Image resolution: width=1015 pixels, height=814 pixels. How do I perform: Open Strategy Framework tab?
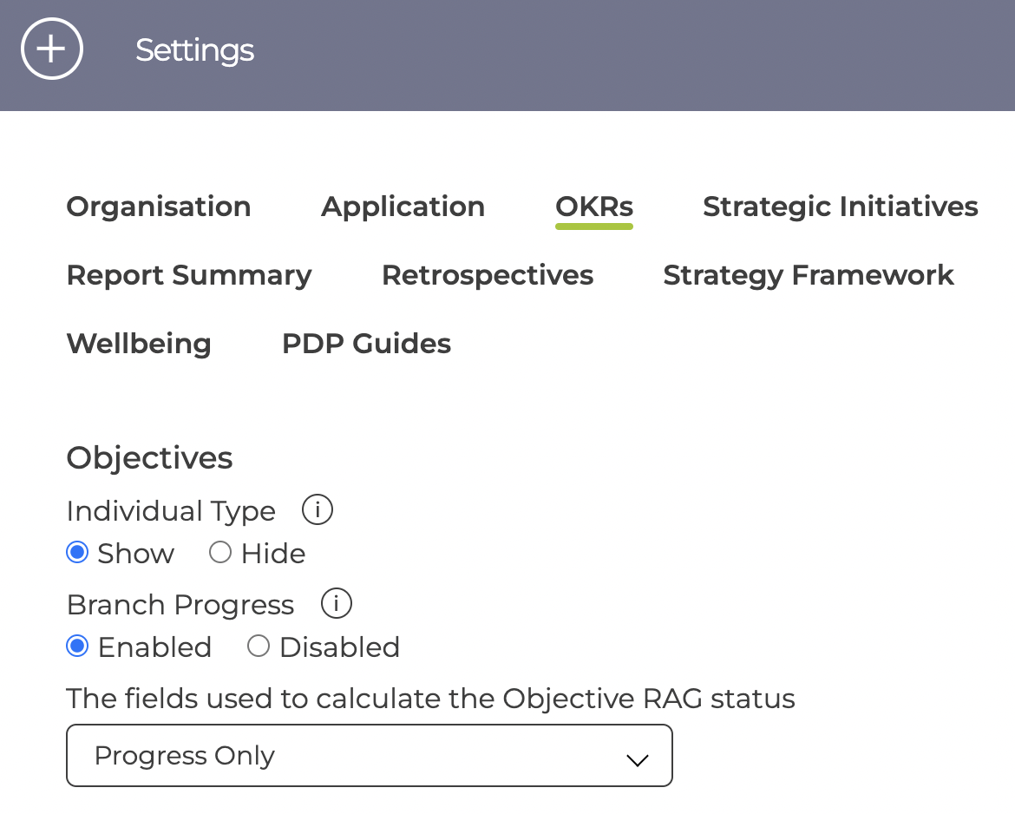click(809, 275)
